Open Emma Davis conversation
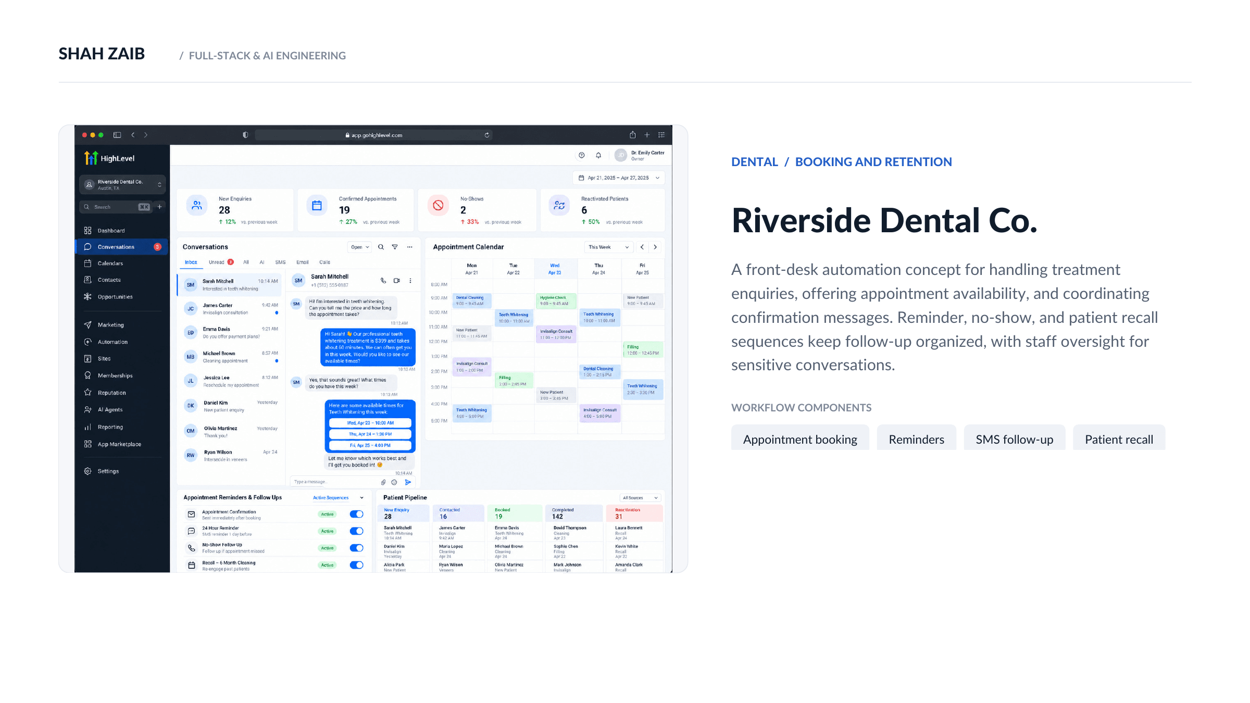1250x703 pixels. pos(230,333)
